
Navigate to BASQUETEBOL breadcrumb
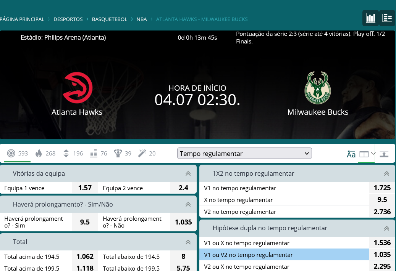tap(109, 19)
